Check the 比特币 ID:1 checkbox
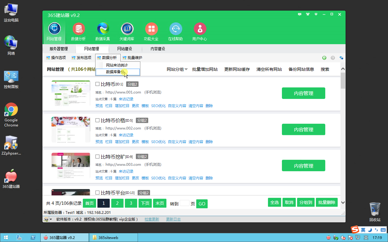 98,84
